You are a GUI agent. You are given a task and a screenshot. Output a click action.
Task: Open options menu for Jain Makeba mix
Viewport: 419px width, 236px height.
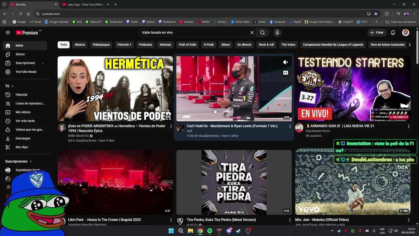[409, 220]
